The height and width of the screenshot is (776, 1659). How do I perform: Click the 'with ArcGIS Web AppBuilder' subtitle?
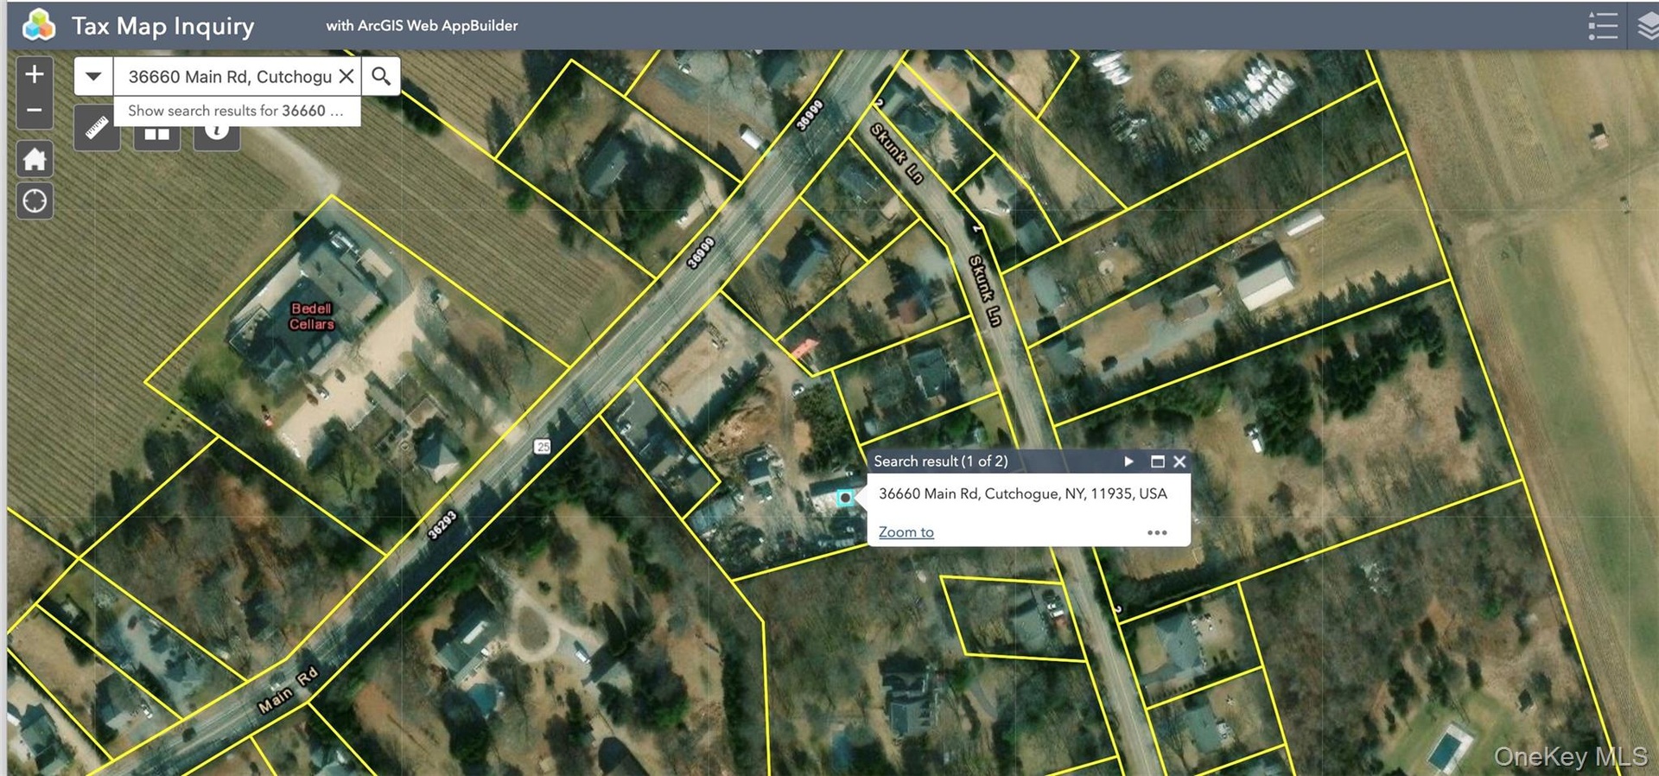[x=422, y=26]
